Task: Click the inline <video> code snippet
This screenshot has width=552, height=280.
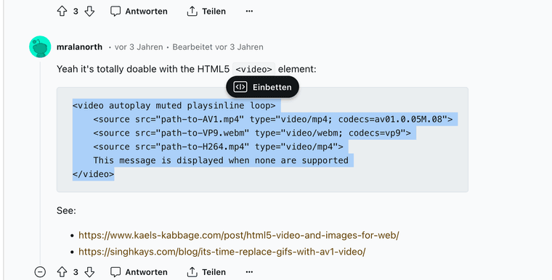Action: coord(253,70)
